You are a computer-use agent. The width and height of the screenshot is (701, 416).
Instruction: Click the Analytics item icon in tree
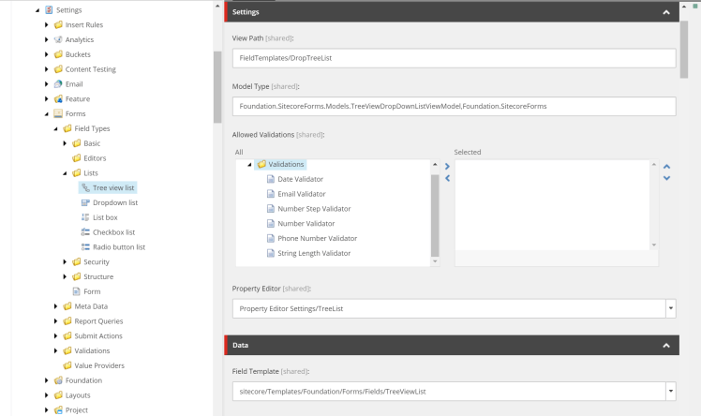pos(58,39)
